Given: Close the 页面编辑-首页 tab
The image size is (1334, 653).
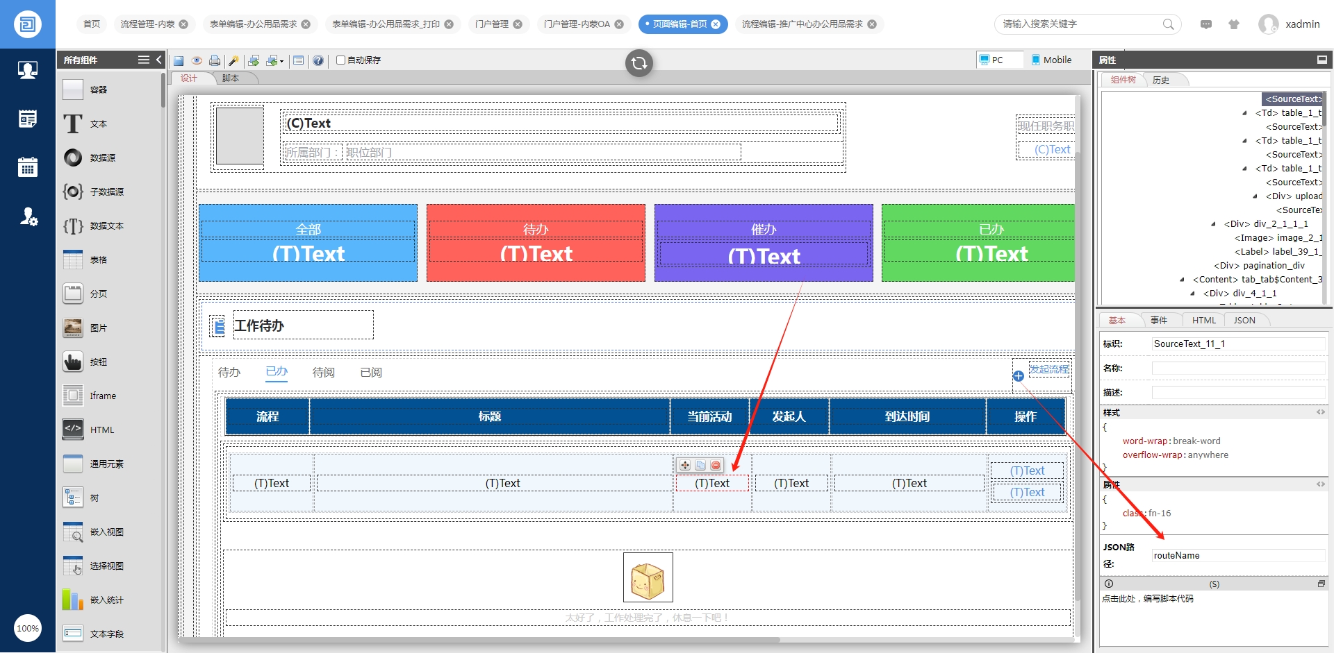Looking at the screenshot, I should coord(716,24).
